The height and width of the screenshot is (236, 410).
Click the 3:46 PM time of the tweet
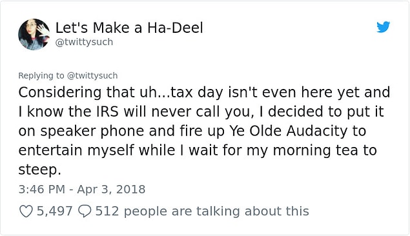[x=41, y=190]
